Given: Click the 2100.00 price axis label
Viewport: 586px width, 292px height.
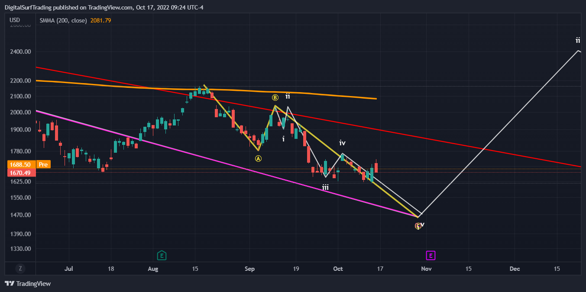Looking at the screenshot, I should [21, 96].
